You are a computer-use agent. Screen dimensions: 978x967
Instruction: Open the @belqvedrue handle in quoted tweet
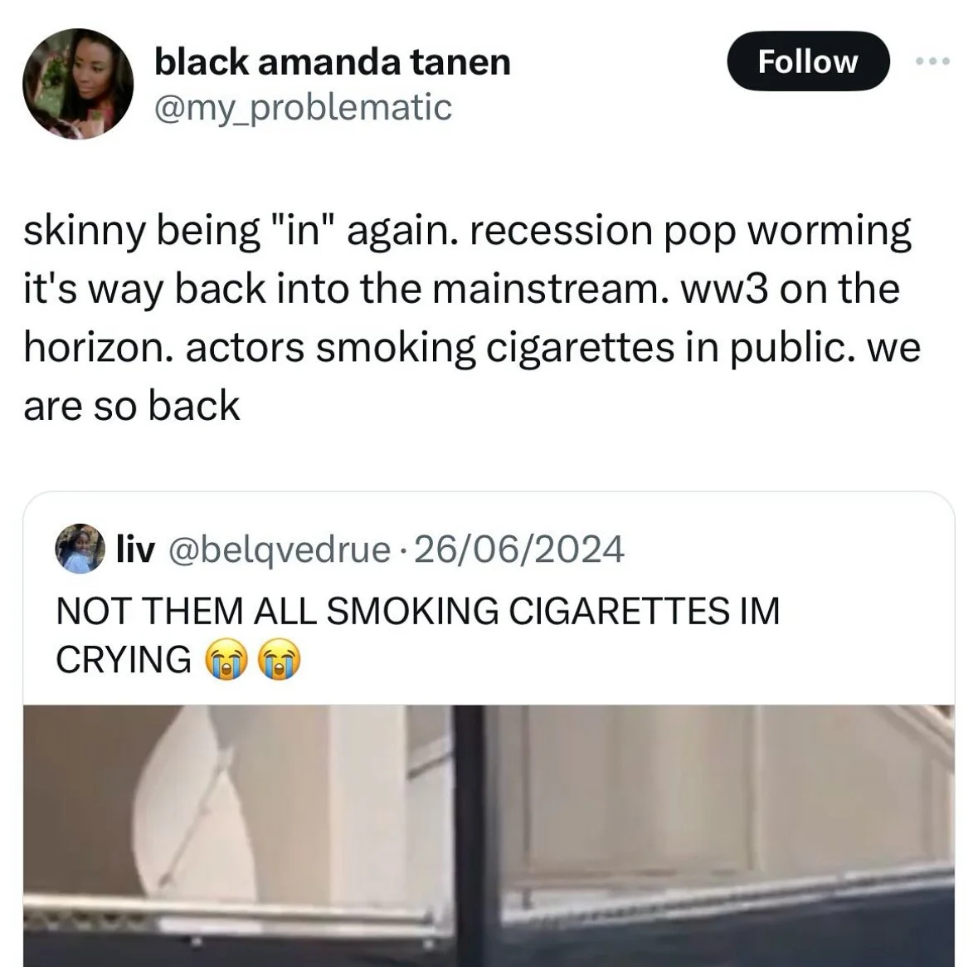pos(278,550)
